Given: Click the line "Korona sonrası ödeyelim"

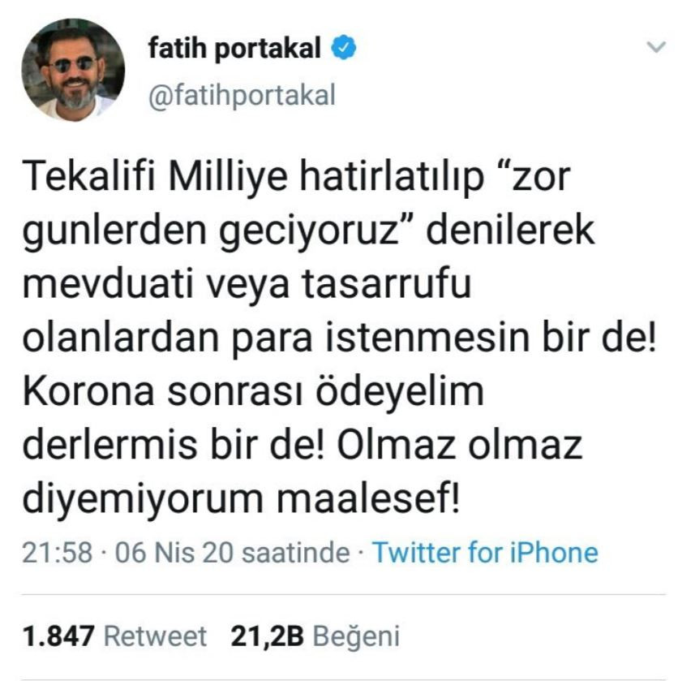Looking at the screenshot, I should click(253, 392).
